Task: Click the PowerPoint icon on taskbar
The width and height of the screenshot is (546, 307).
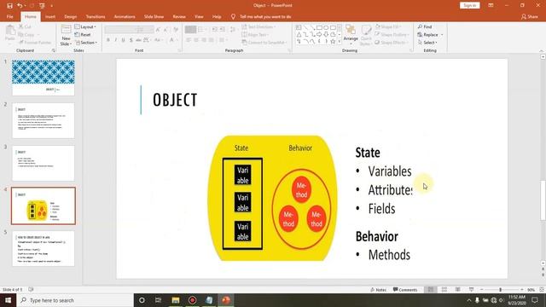Action: coord(226,300)
